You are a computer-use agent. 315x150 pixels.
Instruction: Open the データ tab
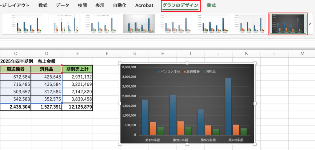(x=62, y=6)
